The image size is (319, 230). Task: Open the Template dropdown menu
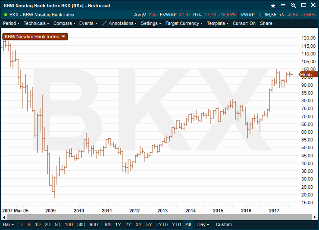coord(218,23)
